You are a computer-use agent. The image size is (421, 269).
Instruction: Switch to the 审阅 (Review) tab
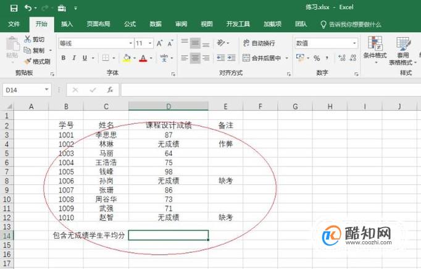tap(181, 24)
